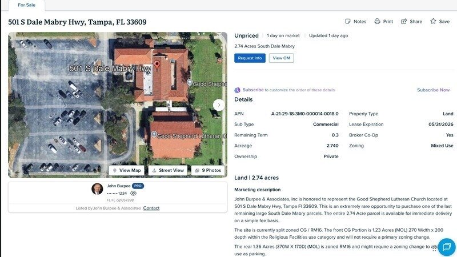Click the aerial property image

pyautogui.click(x=118, y=105)
